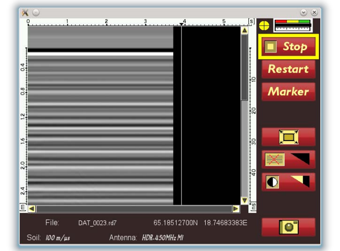The image size is (340, 251).
Task: Click the antenna name HDR-450MHz MI
Action: tap(163, 238)
